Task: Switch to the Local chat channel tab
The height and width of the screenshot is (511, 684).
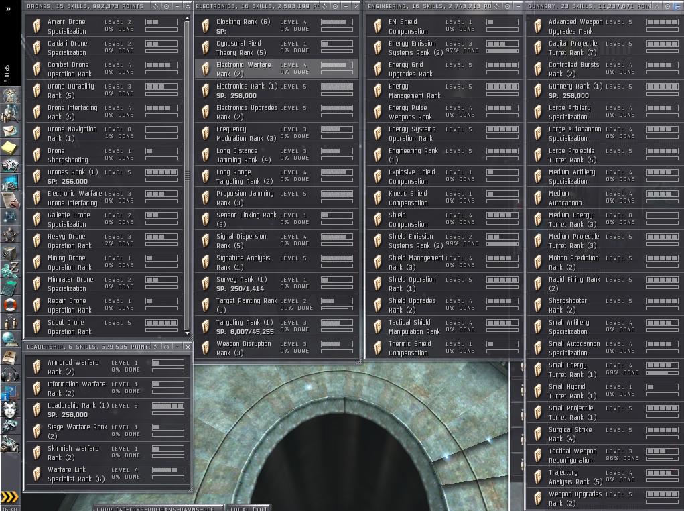Action: pyautogui.click(x=247, y=508)
